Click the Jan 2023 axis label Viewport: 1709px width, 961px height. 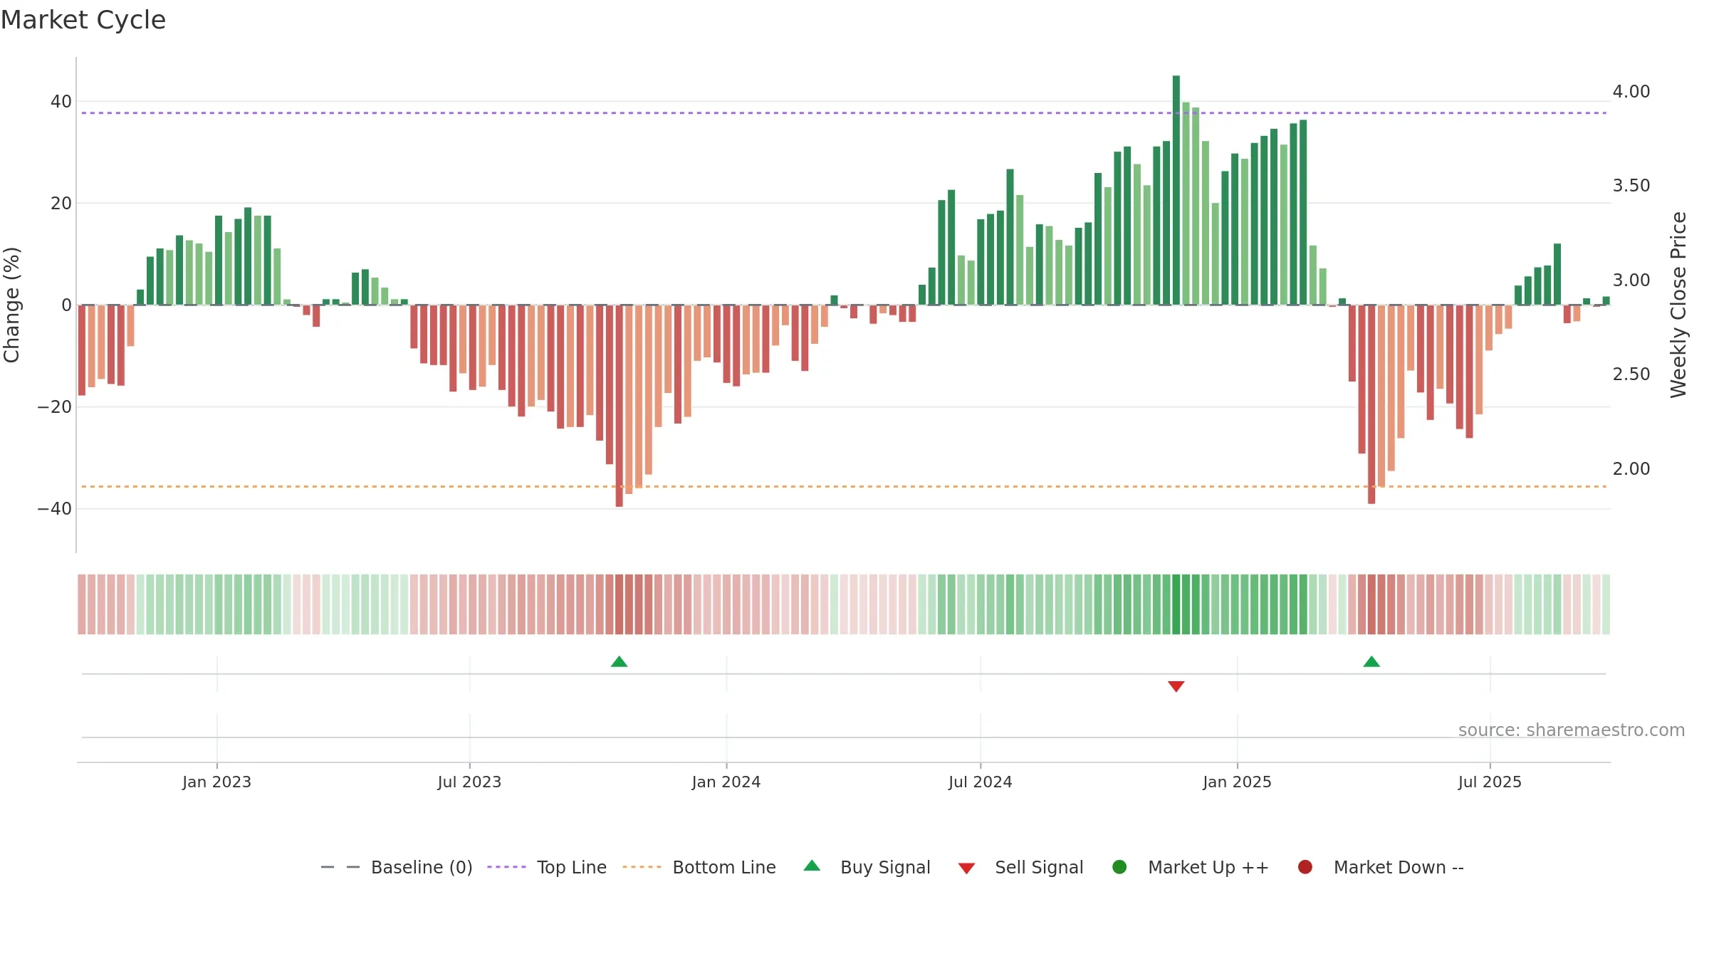(x=216, y=782)
